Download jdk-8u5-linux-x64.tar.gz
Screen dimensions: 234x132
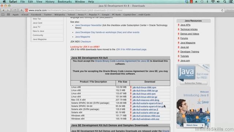pos(145,97)
